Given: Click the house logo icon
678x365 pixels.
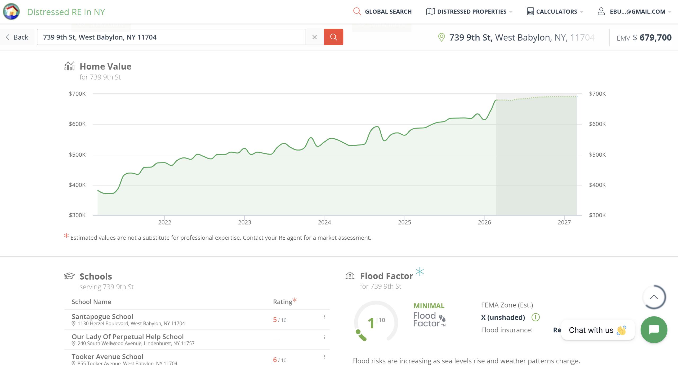Looking at the screenshot, I should pyautogui.click(x=11, y=12).
